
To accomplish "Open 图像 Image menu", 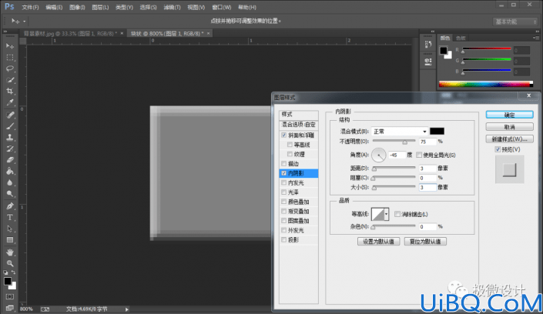I will (x=77, y=7).
